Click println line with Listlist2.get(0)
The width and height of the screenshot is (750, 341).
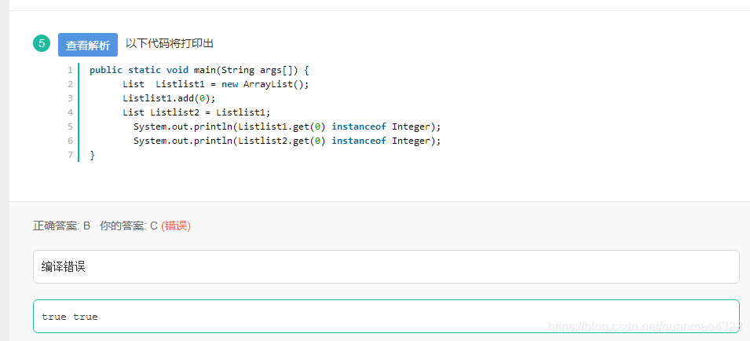(287, 141)
